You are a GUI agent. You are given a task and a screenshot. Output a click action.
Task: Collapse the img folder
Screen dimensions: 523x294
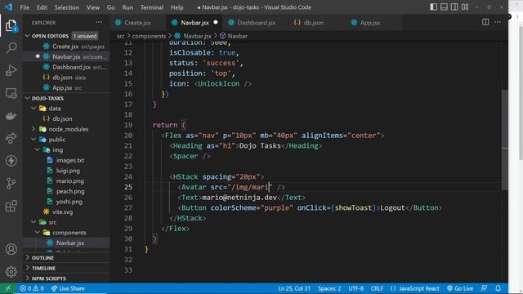(38, 149)
